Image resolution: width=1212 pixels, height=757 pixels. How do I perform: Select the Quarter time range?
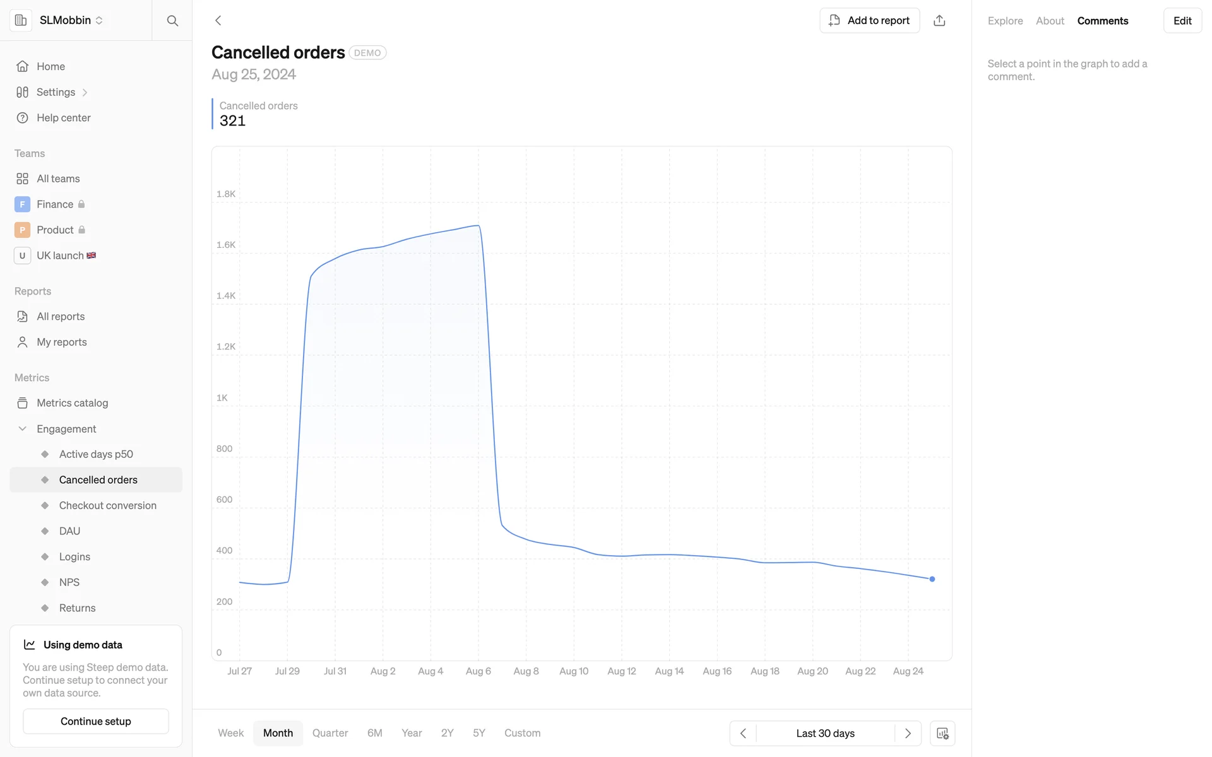(330, 733)
